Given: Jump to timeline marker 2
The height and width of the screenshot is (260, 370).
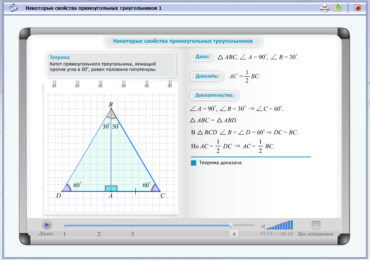Looking at the screenshot, I should point(99,234).
